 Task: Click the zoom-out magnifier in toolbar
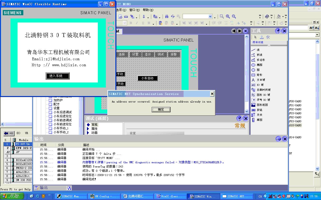pyautogui.click(x=234, y=16)
